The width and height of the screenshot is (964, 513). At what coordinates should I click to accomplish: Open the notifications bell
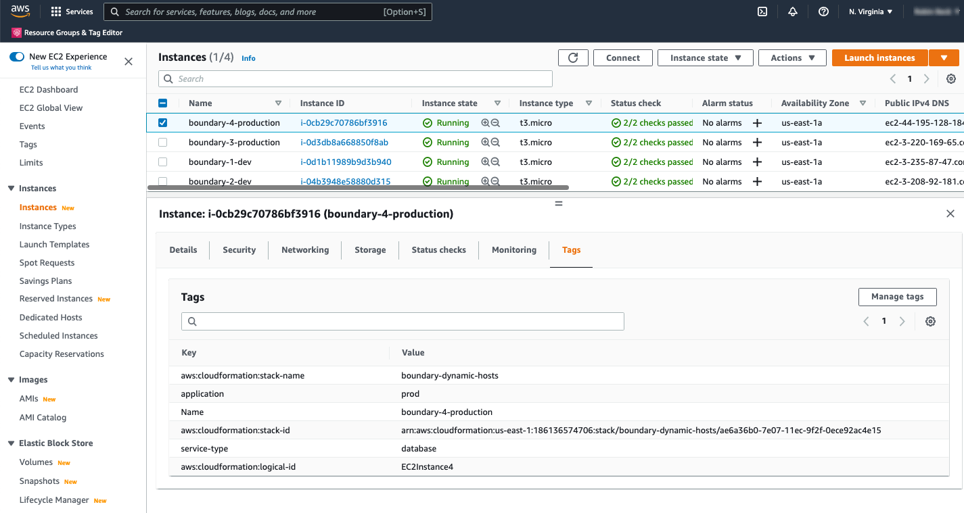[x=793, y=11]
